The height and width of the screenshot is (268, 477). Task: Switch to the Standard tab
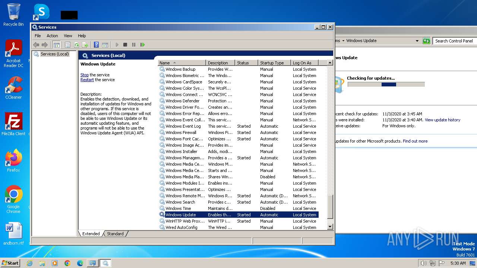(115, 234)
